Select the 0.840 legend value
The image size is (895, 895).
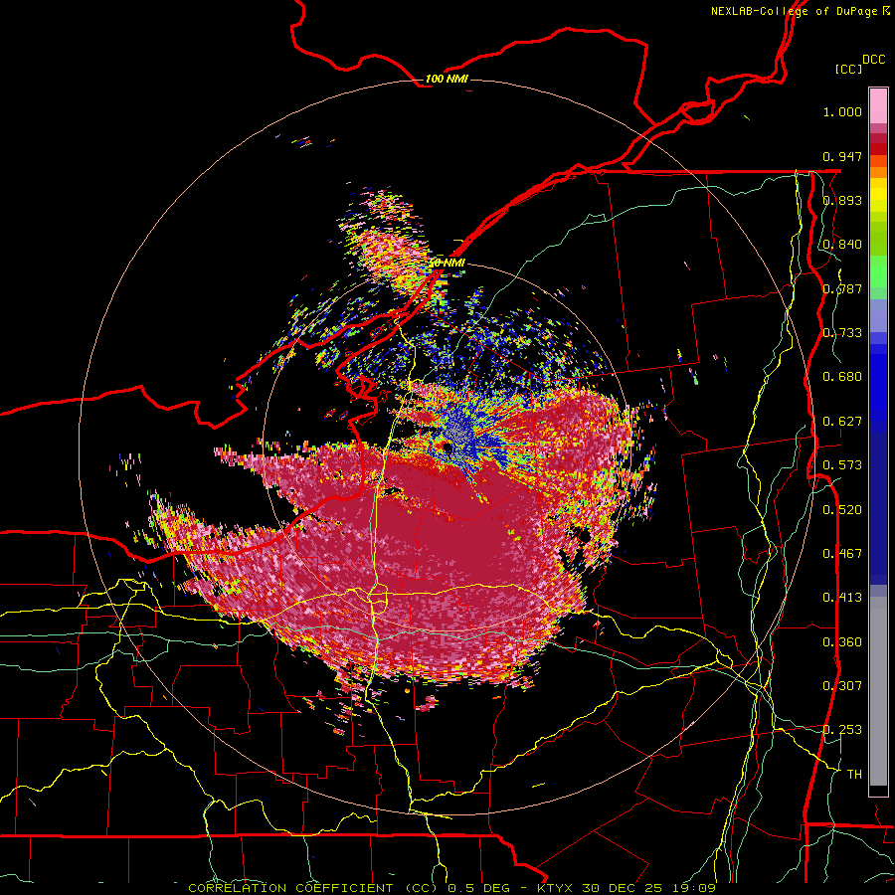pyautogui.click(x=842, y=245)
